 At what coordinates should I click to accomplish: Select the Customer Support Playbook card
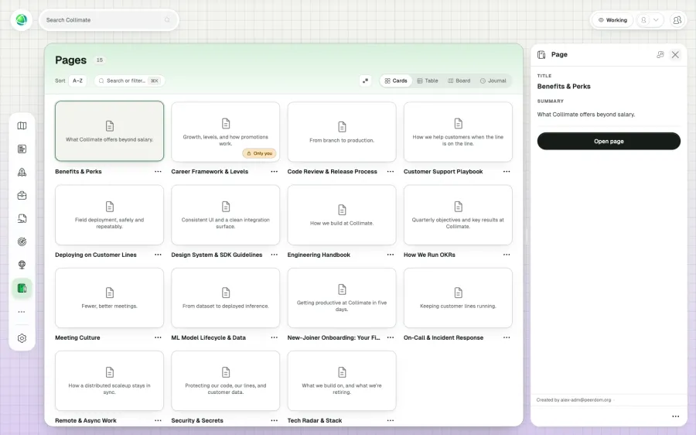[458, 132]
